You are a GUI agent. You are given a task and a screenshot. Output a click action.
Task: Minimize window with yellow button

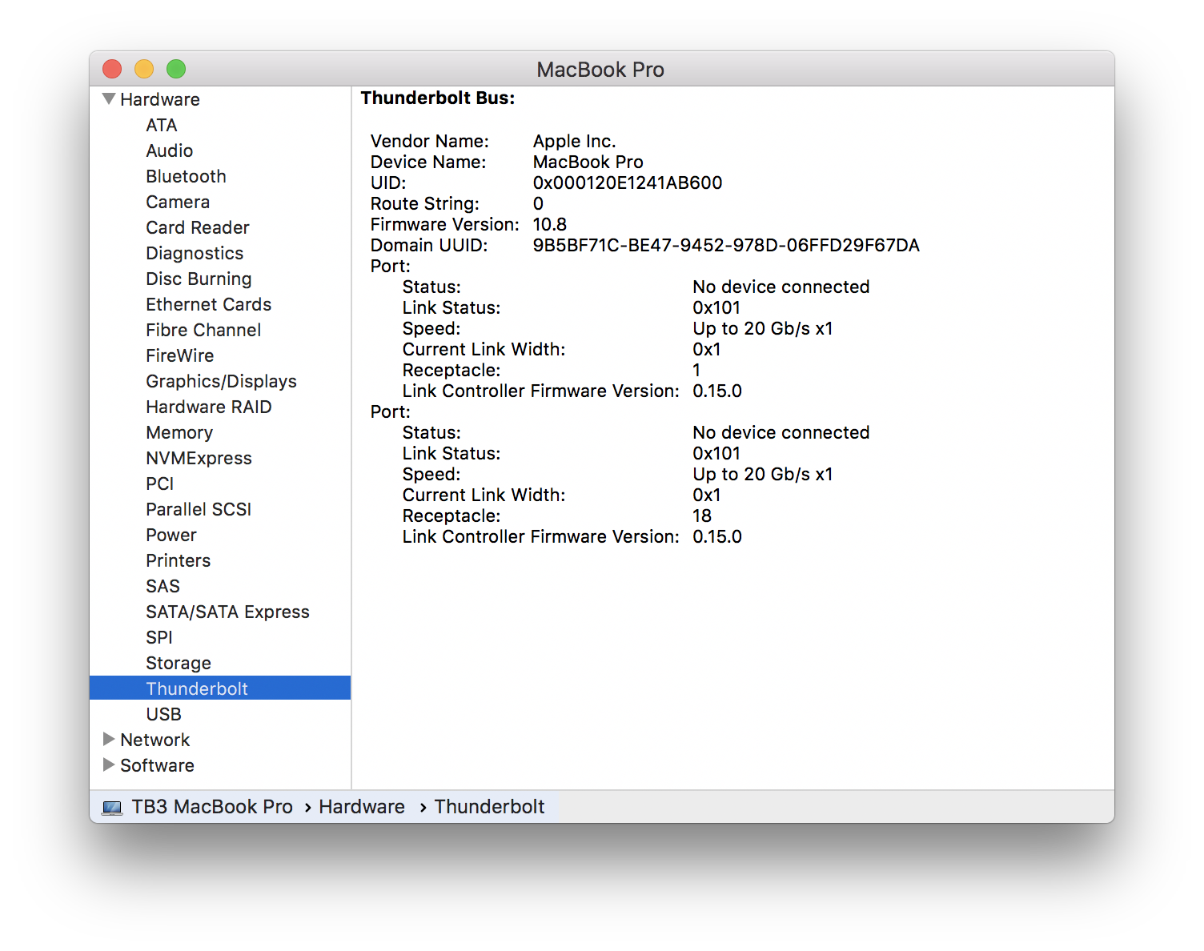(144, 70)
